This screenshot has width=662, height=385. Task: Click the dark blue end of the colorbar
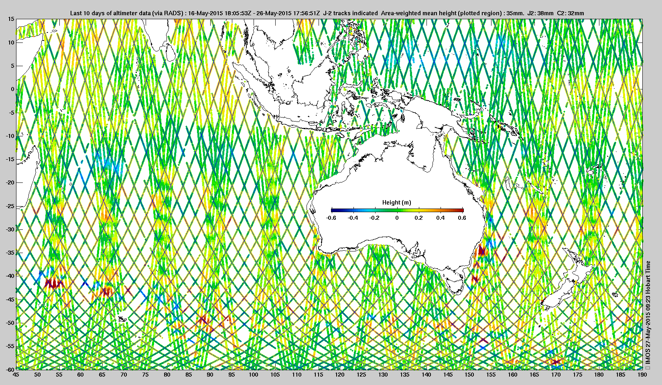tap(333, 210)
